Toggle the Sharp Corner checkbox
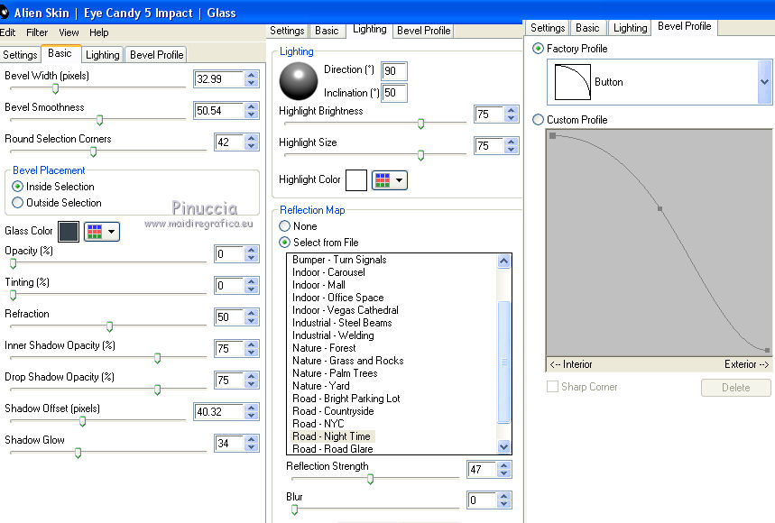 552,387
